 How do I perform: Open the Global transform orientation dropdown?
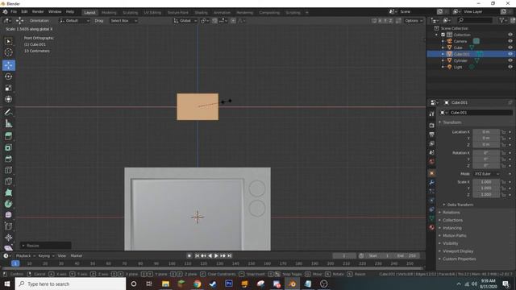point(185,21)
